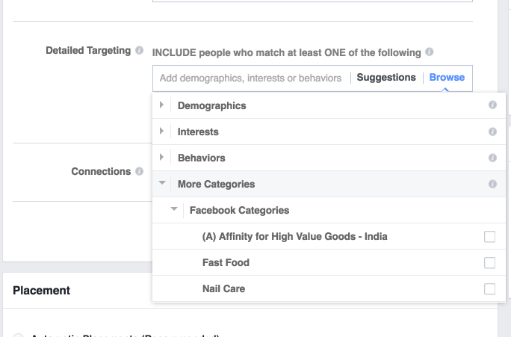This screenshot has width=511, height=337.
Task: Click info icon next to Detailed Targeting label
Action: pyautogui.click(x=139, y=51)
